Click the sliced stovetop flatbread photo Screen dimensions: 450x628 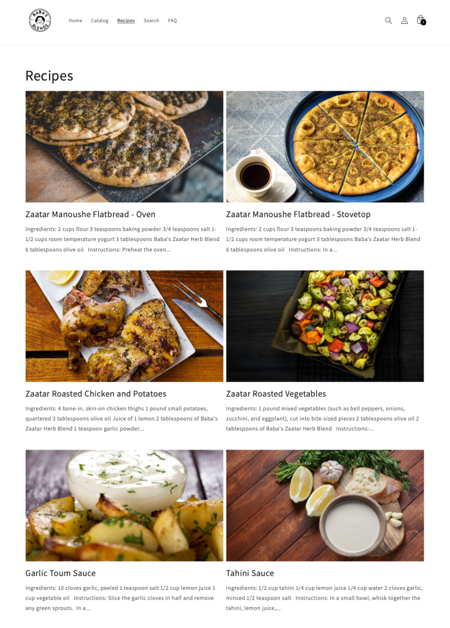[325, 147]
